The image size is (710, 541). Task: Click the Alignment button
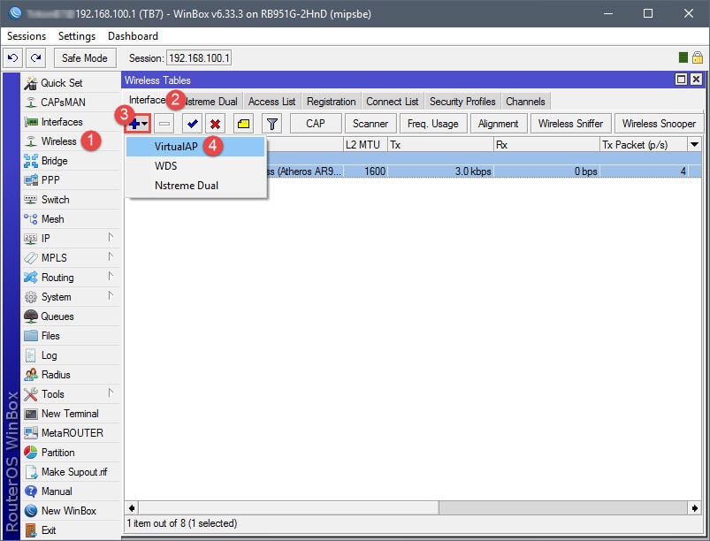pyautogui.click(x=498, y=124)
